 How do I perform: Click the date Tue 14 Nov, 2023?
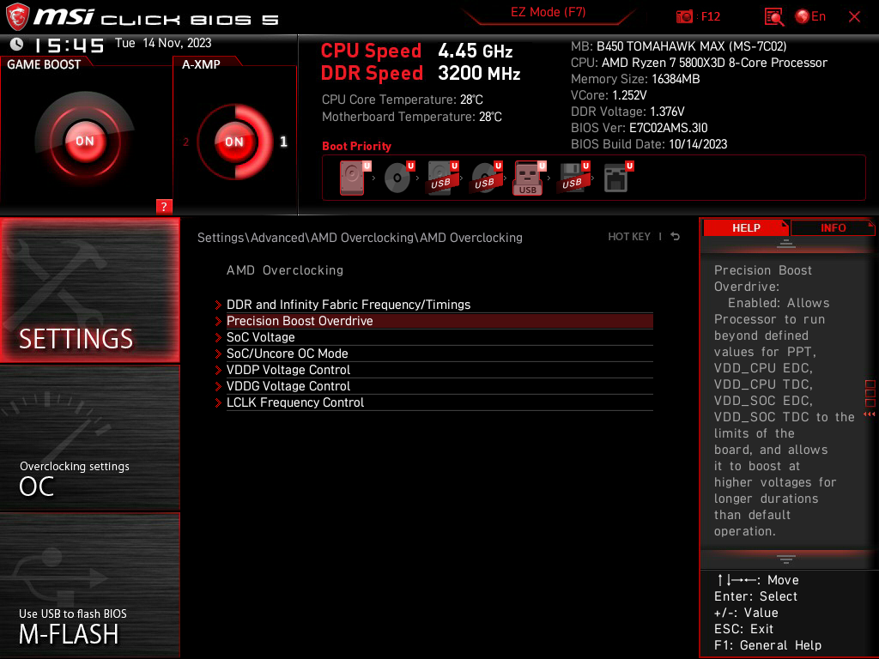pos(163,43)
